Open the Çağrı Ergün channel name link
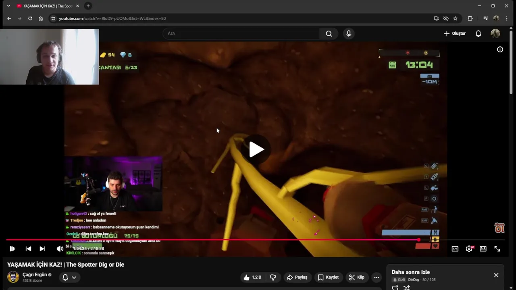Image resolution: width=516 pixels, height=290 pixels. tap(35, 275)
